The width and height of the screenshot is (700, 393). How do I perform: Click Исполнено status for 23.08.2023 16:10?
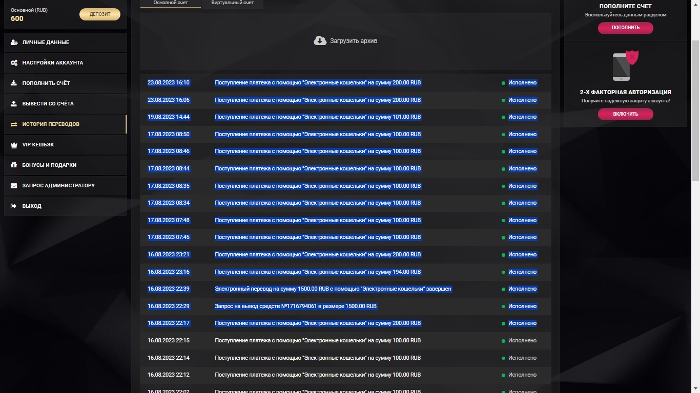522,83
